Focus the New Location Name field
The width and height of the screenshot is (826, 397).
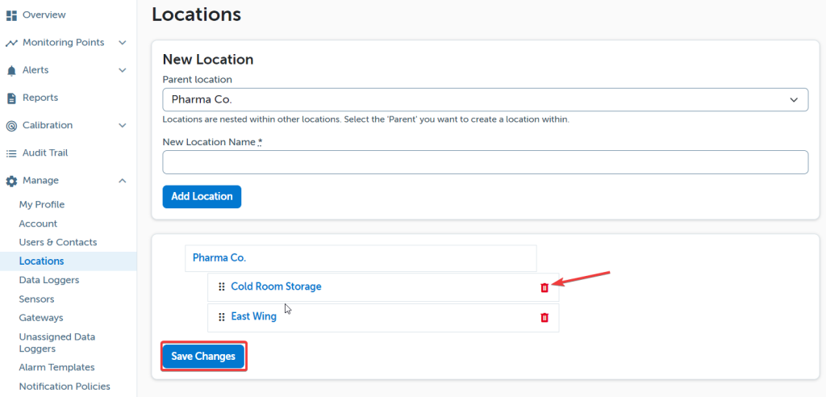[485, 162]
